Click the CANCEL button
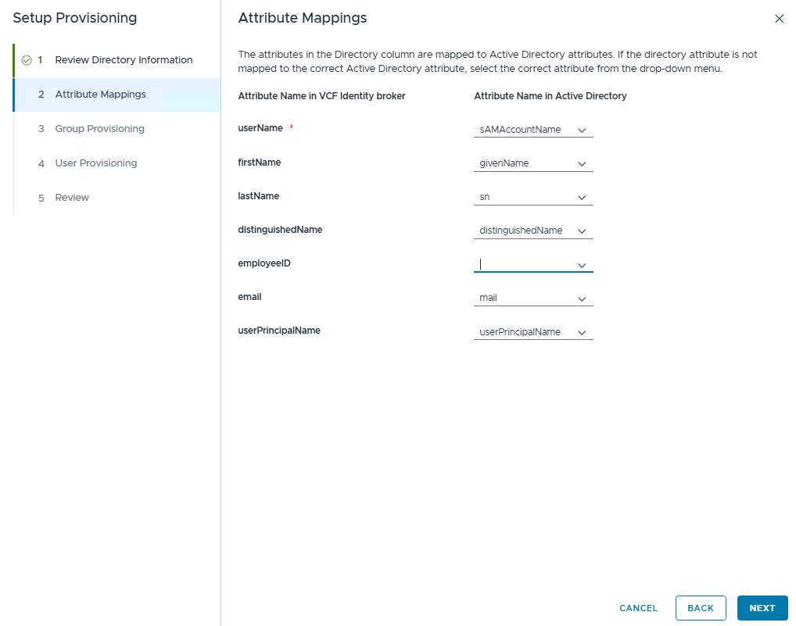796x626 pixels. (x=638, y=608)
